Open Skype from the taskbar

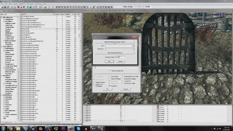point(79,128)
